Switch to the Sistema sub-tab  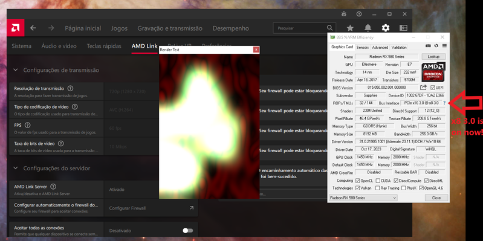tap(22, 46)
